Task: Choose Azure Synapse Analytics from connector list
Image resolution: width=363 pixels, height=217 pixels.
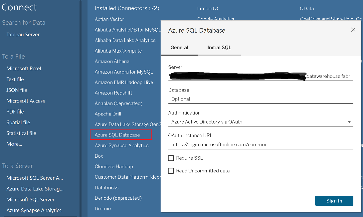Action: 121,145
